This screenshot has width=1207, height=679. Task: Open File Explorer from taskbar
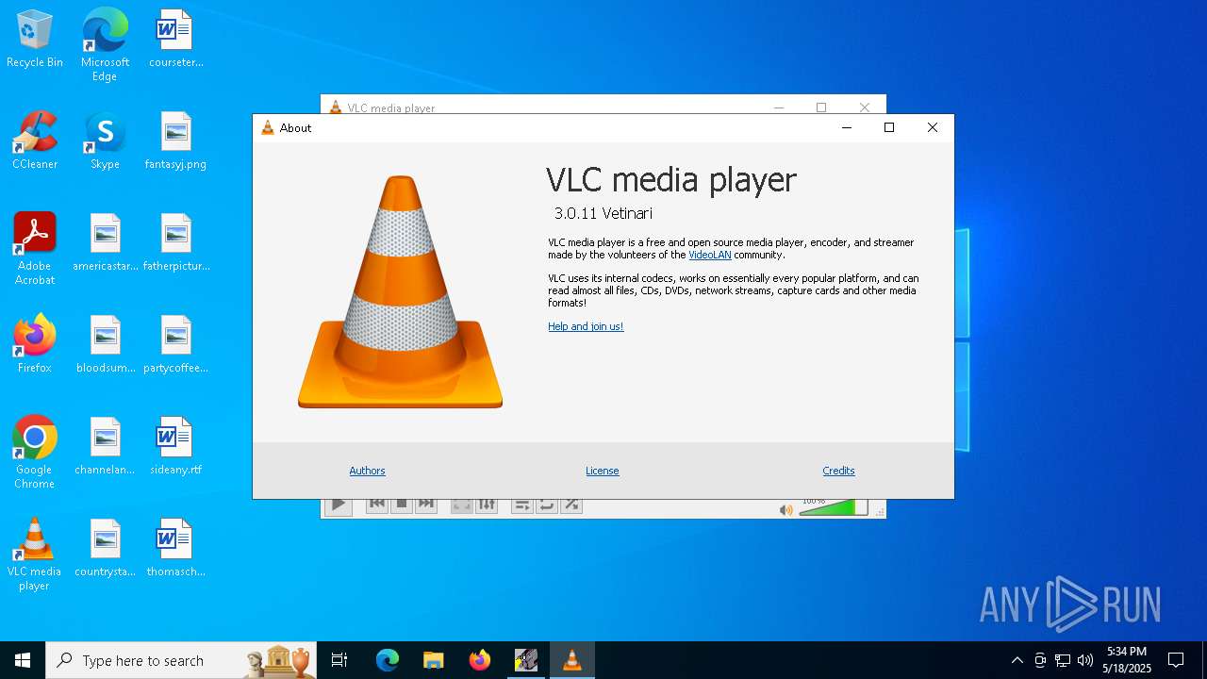[x=434, y=660]
